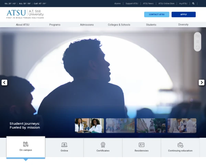206x165 pixels.
Task: Open the Diversity menu
Action: click(x=183, y=25)
